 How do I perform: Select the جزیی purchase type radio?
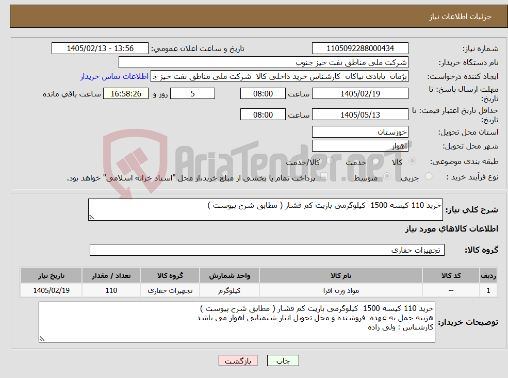(428, 176)
